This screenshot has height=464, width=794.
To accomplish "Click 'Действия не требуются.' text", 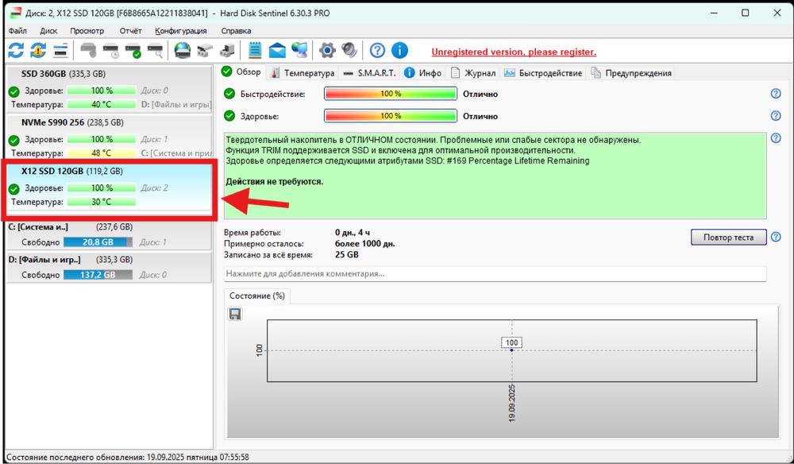I will 275,181.
